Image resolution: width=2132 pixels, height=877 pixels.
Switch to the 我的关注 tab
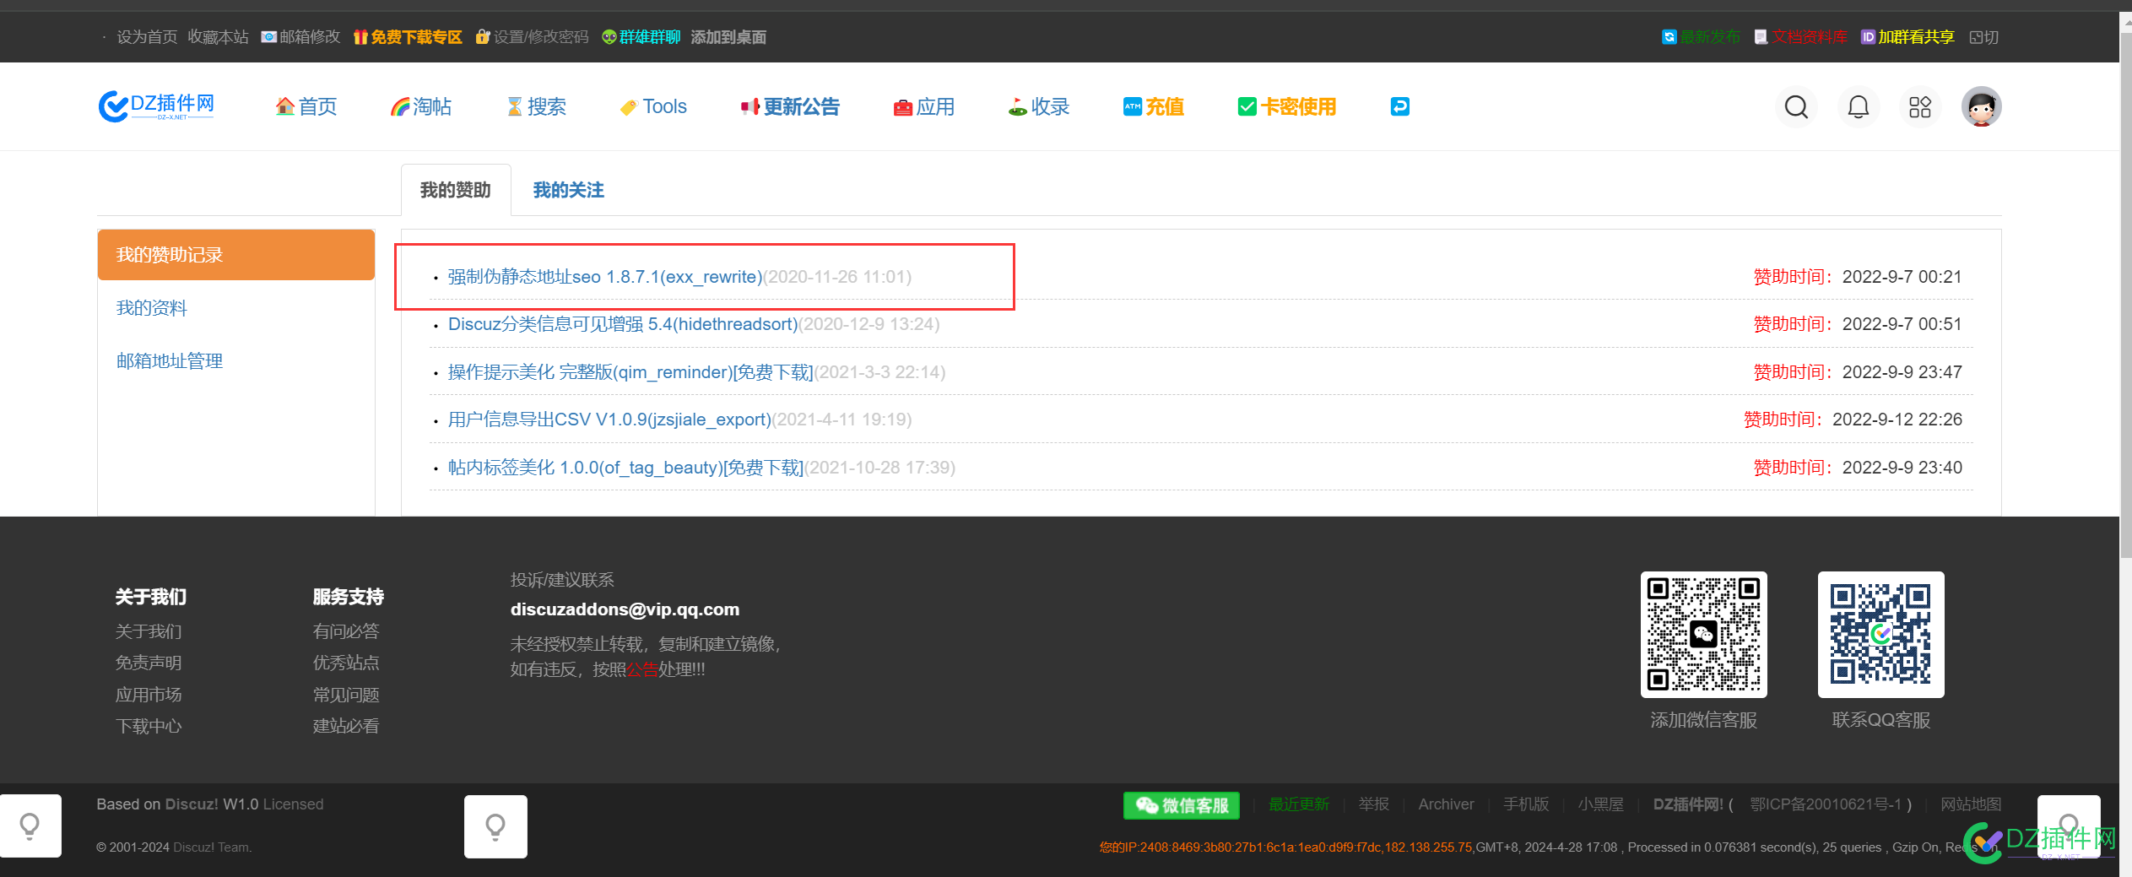569,190
